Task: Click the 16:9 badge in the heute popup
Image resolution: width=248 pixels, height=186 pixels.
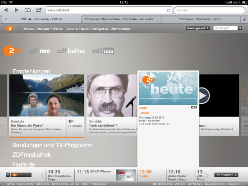Action: 194,107
